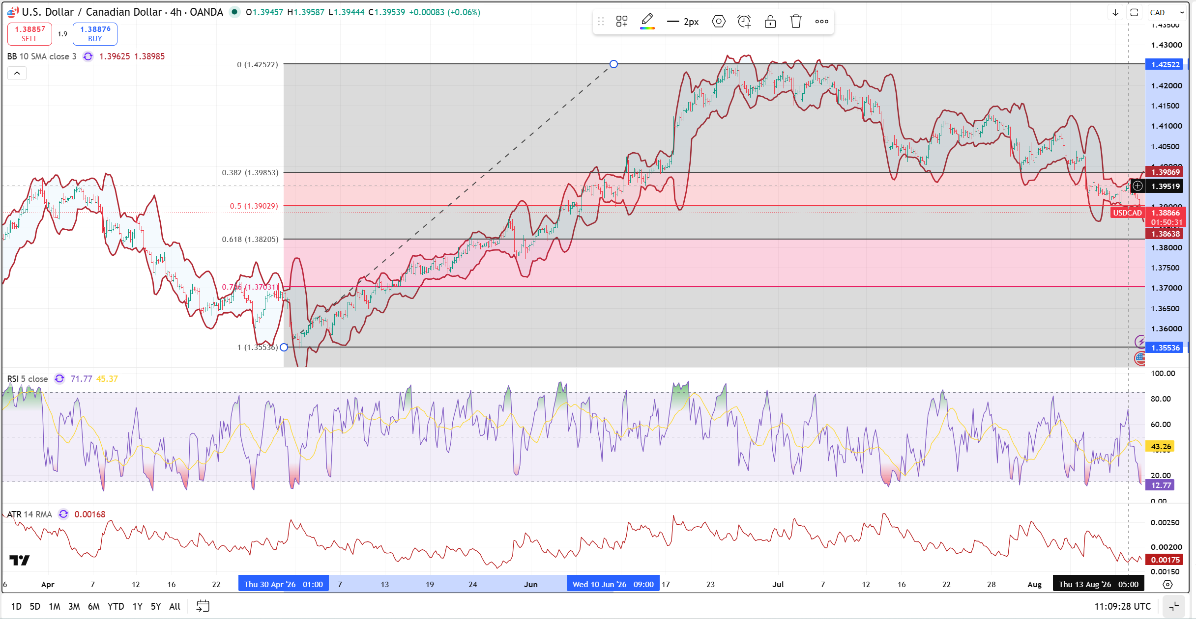Select the lower Fib anchor point at 1.35536

pos(284,347)
